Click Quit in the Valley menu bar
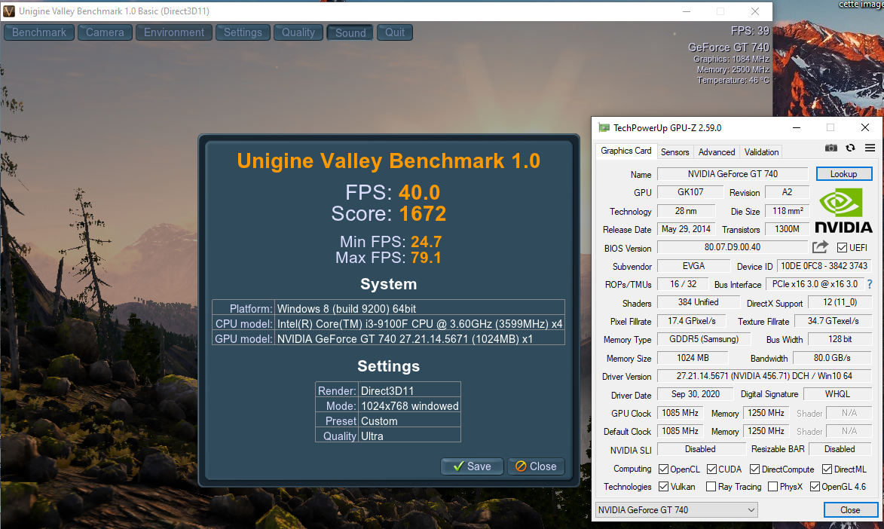This screenshot has width=884, height=529. [395, 32]
